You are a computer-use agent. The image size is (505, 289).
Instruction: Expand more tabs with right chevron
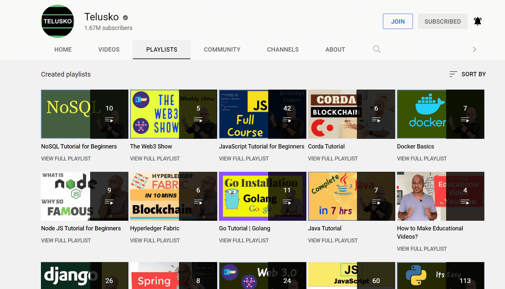click(x=474, y=49)
